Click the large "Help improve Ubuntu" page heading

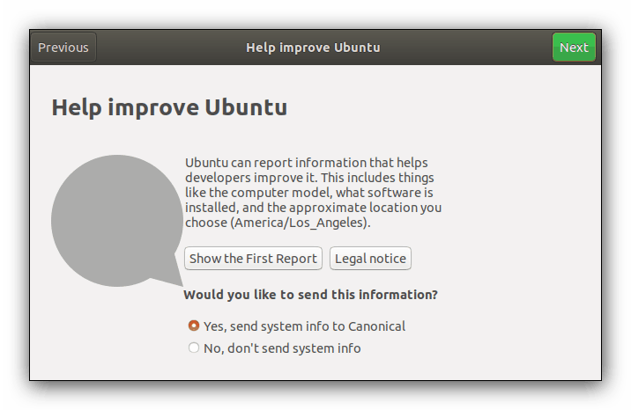(169, 108)
